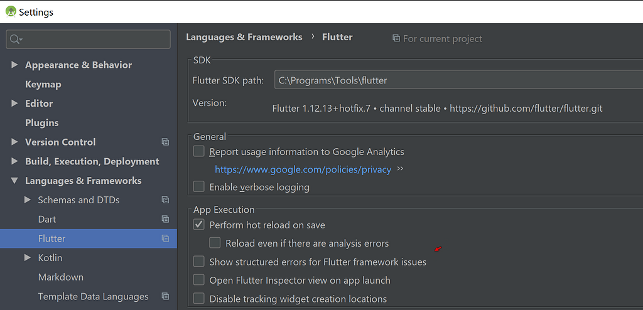Check Open Flutter Inspector view on app launch
643x310 pixels.
coord(199,280)
